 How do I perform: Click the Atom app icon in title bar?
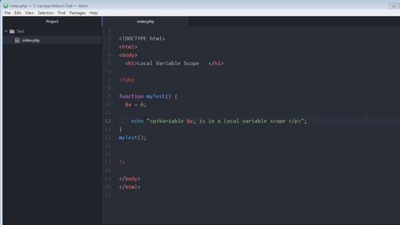pyautogui.click(x=6, y=6)
